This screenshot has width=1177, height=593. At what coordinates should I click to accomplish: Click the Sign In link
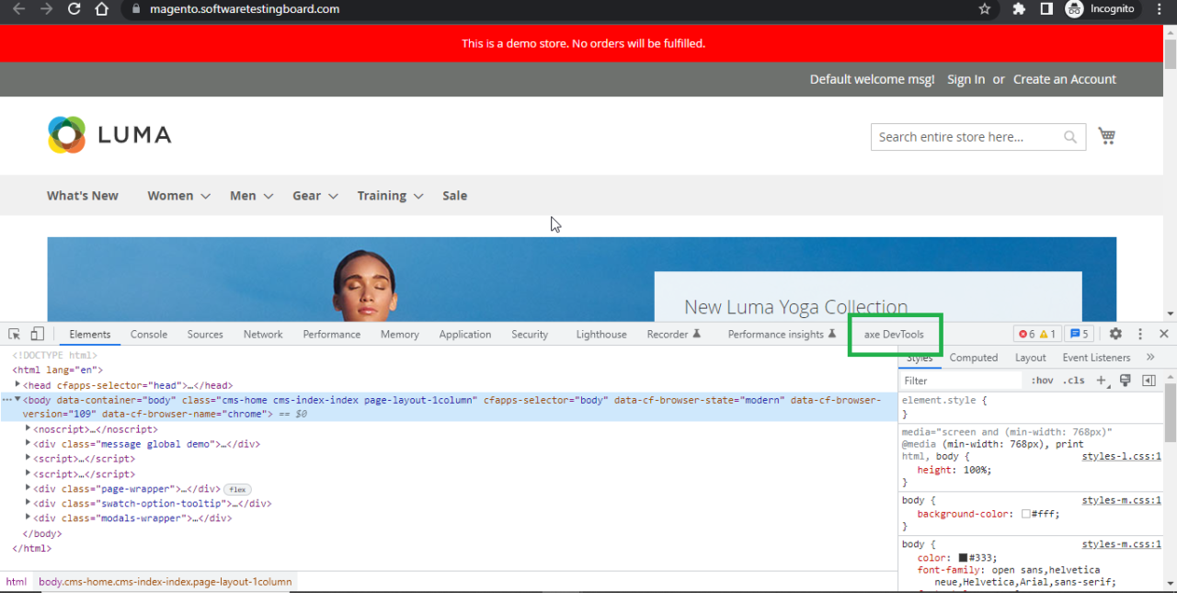tap(966, 79)
